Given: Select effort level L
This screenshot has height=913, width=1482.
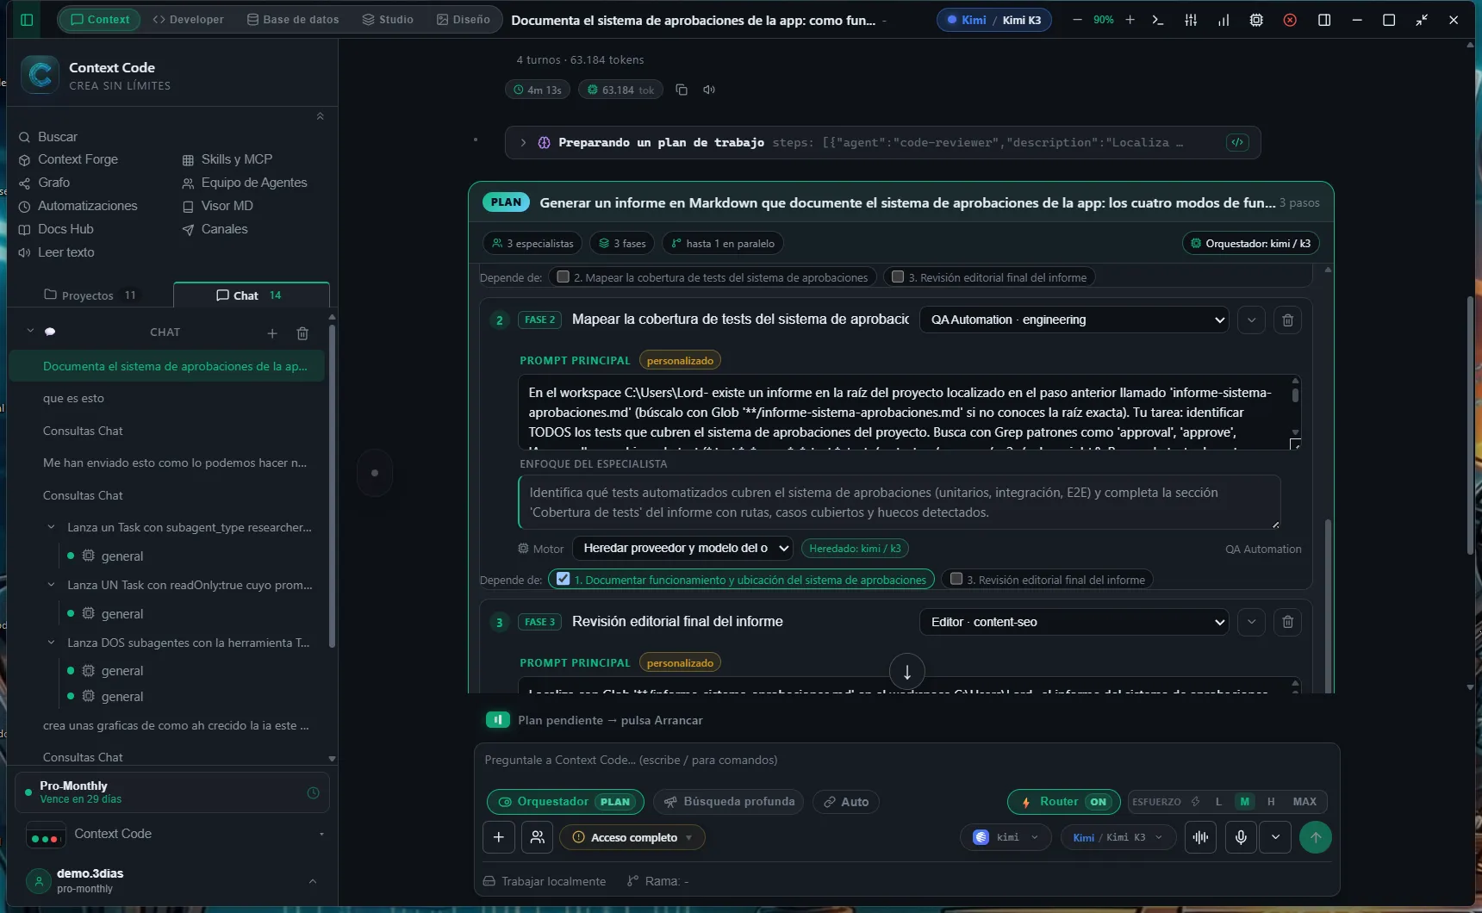Looking at the screenshot, I should tap(1218, 802).
